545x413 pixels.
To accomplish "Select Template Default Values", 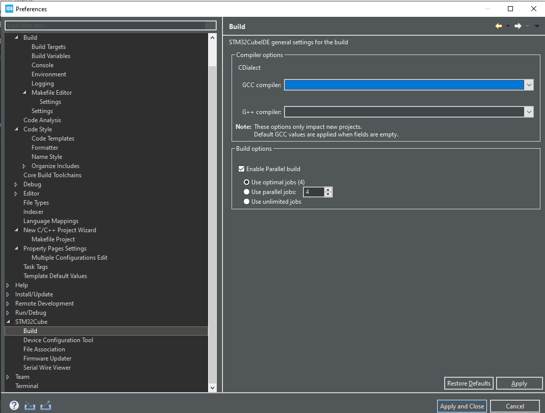I will 55,276.
